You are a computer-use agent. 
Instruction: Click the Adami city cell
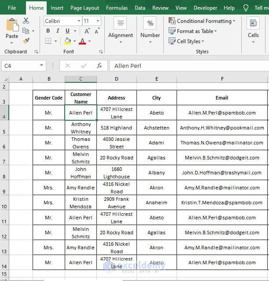pyautogui.click(x=157, y=143)
